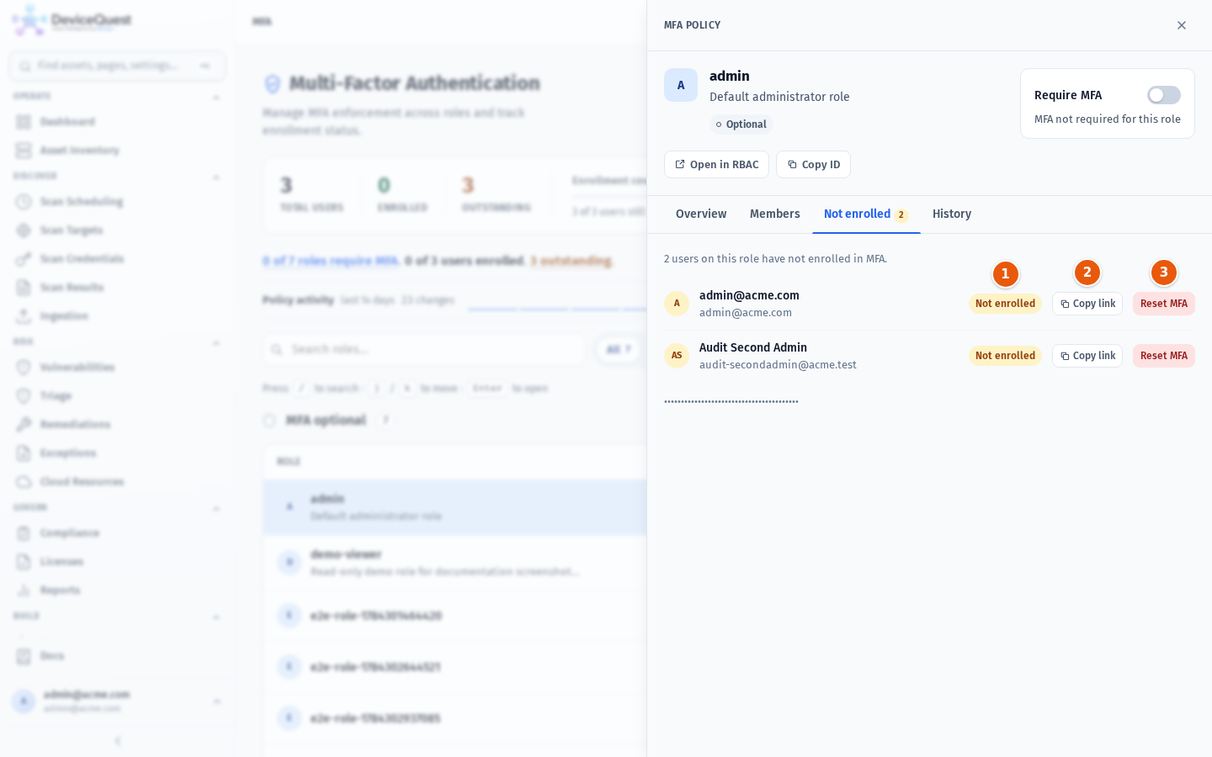Screen dimensions: 1212x757
Task: Select the admin row in roles table
Action: pos(454,507)
